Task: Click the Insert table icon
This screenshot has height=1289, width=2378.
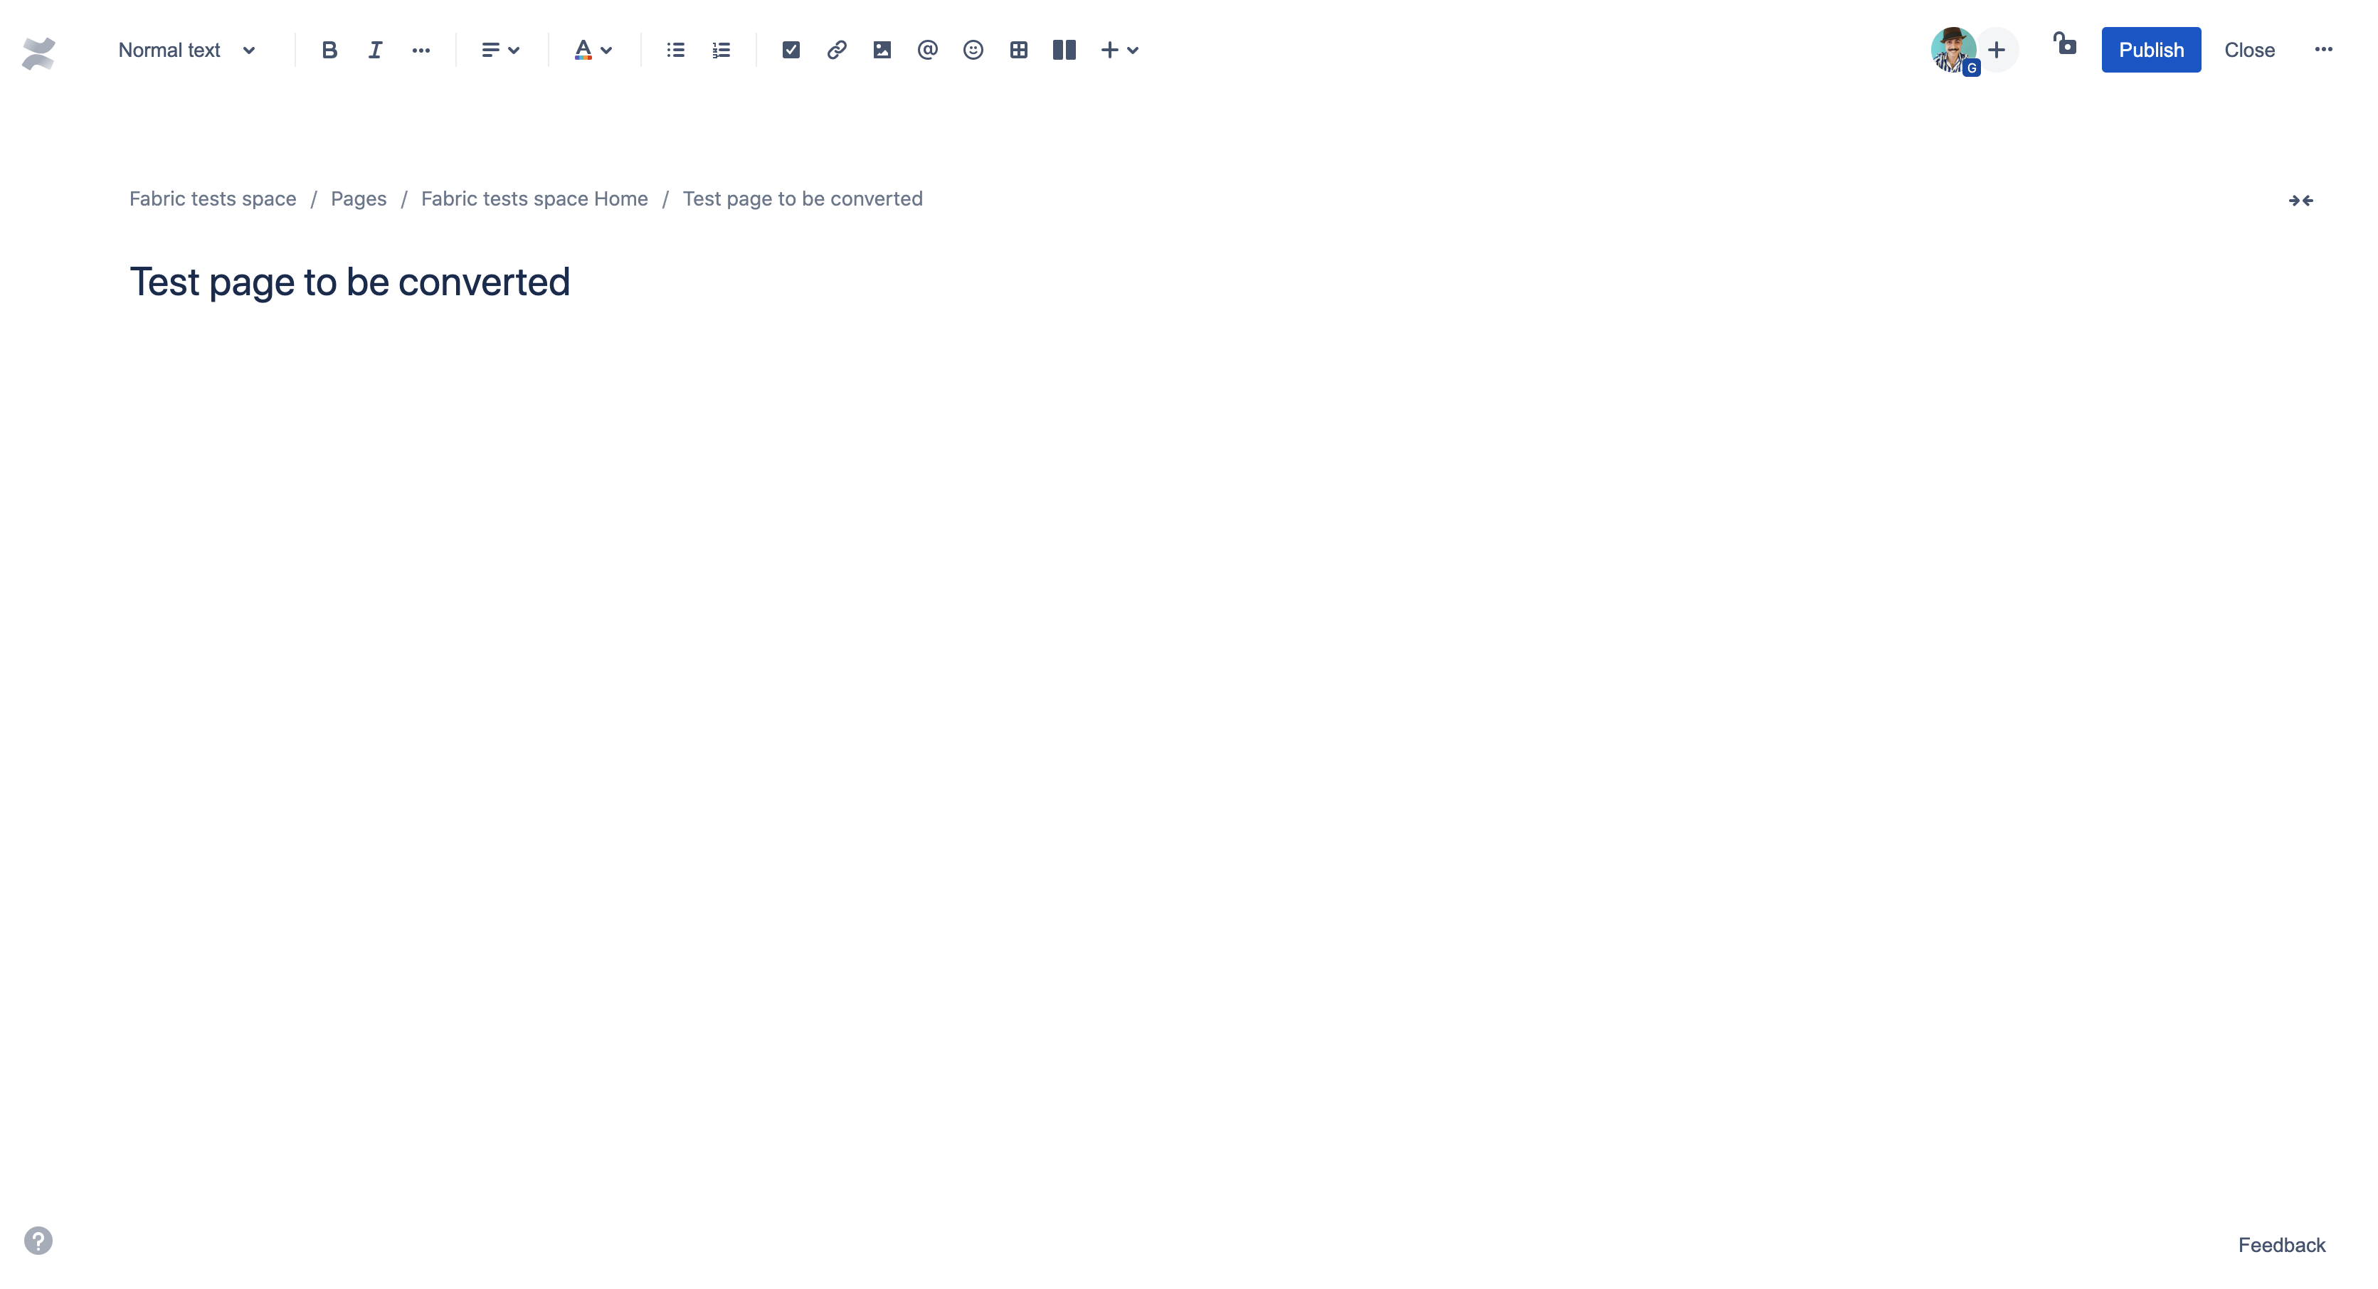Action: tap(1016, 49)
